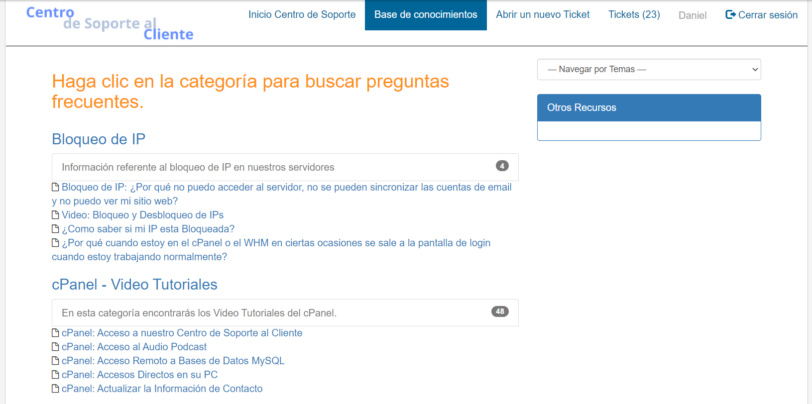Select the Base de conocimientos tab

coord(426,15)
